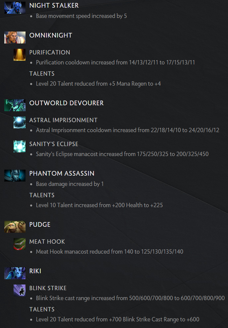Click the Phantom Assassin hero portrait
The image size is (228, 328).
click(15, 176)
